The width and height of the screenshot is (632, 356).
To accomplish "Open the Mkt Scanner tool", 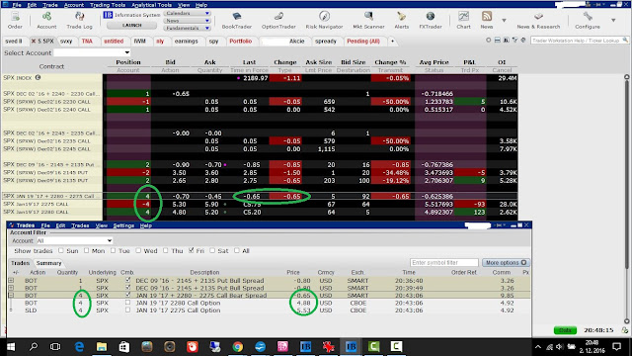I will click(x=368, y=20).
